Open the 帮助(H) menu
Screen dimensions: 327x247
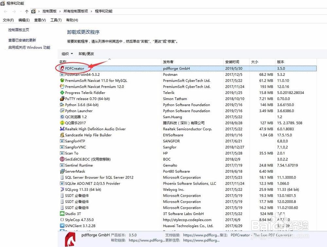72,20
